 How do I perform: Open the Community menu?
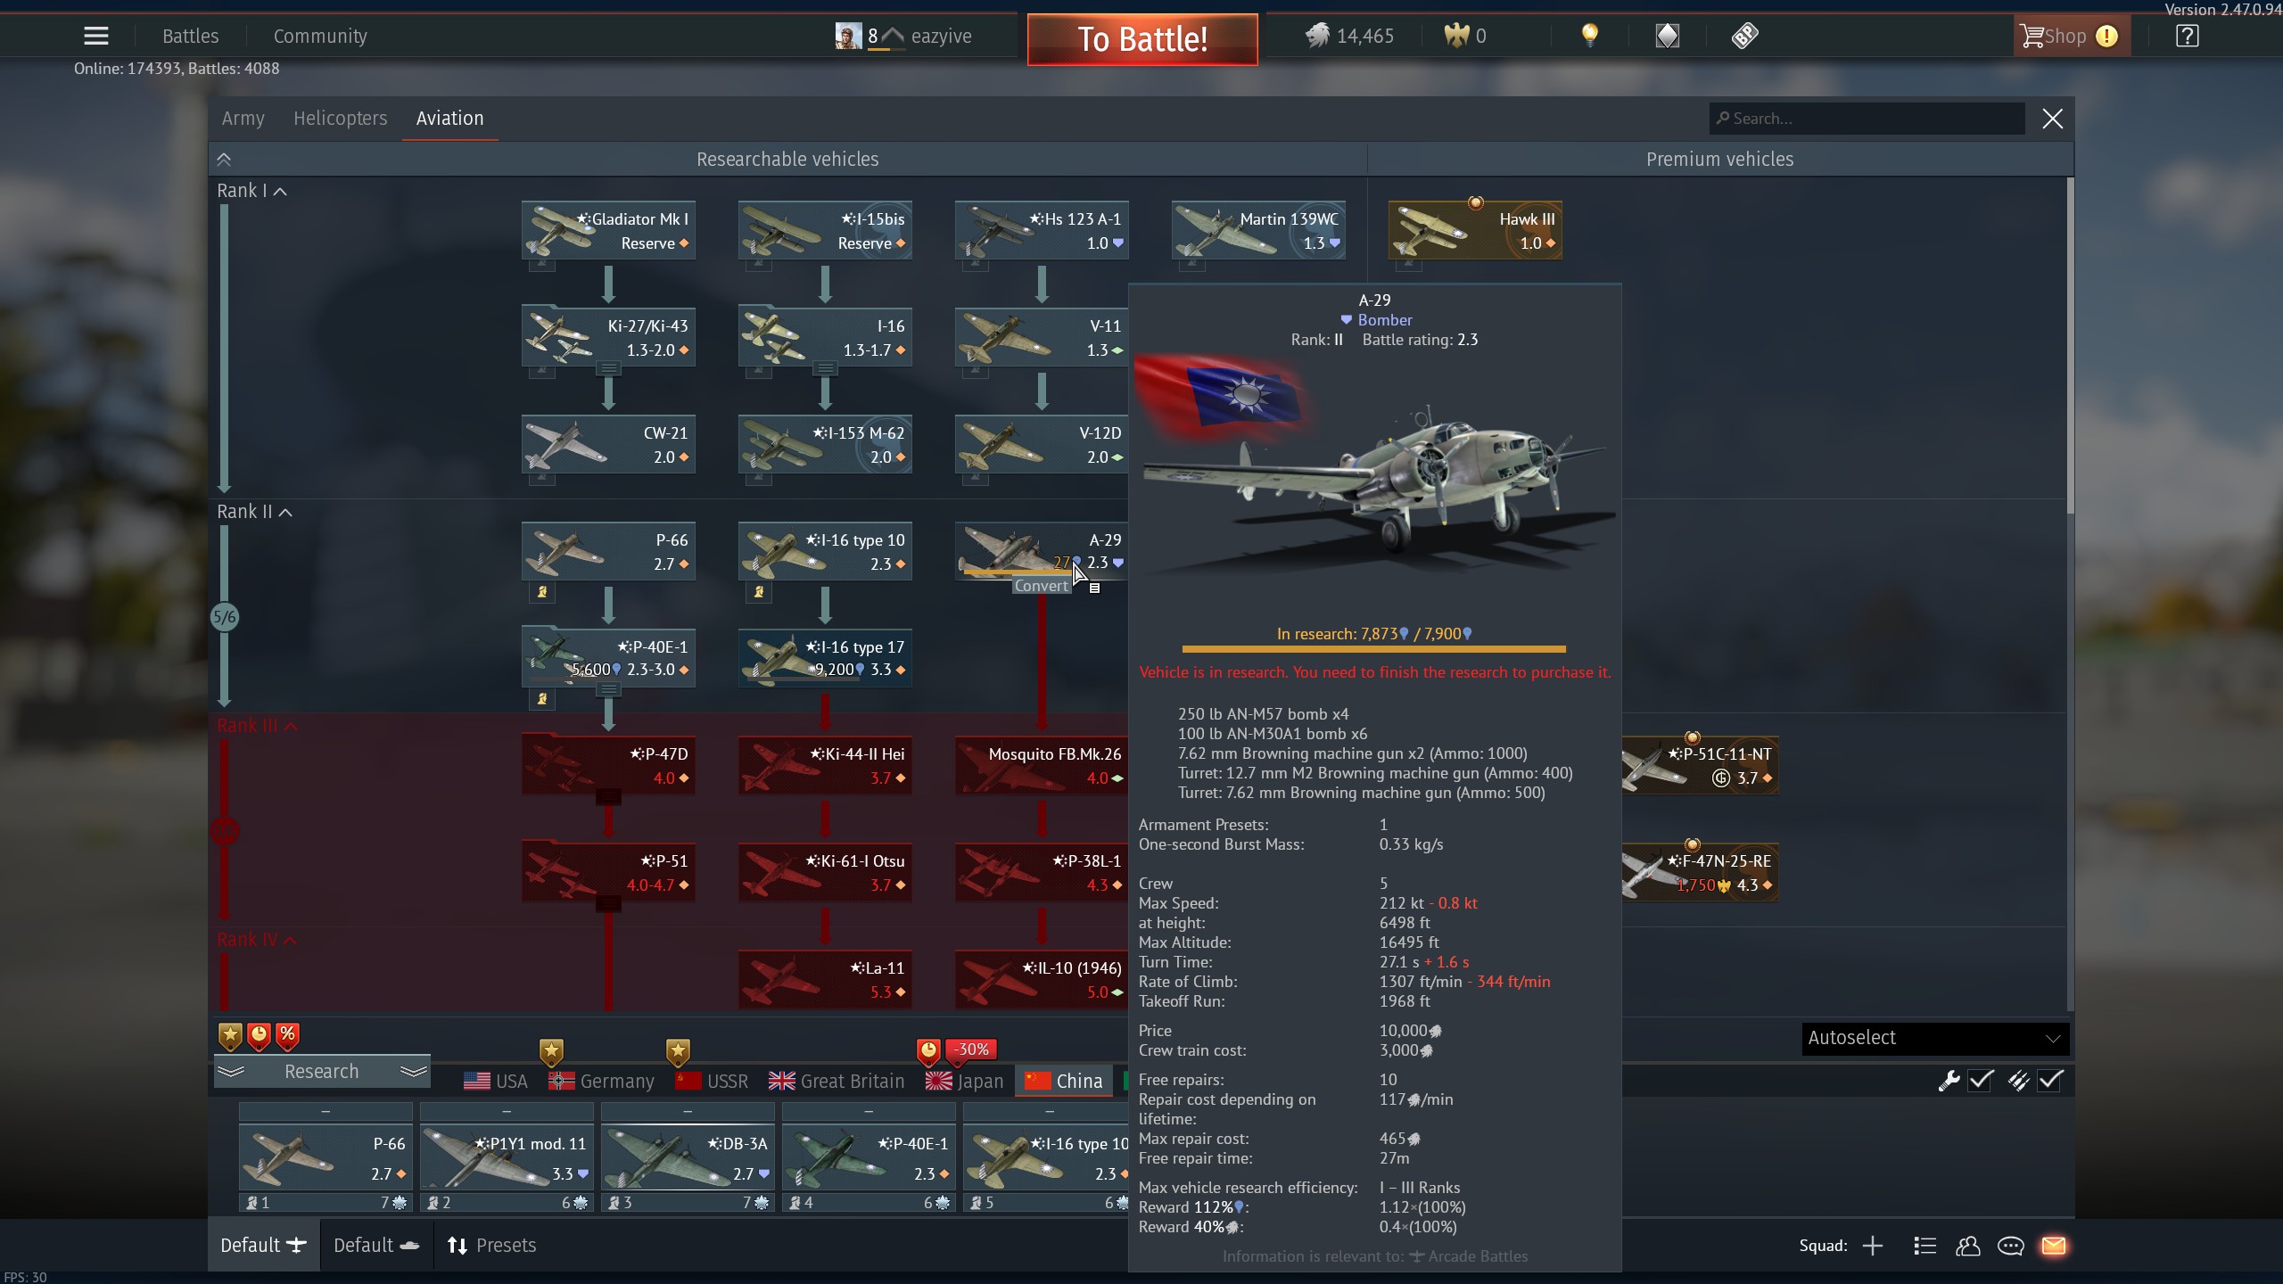click(320, 36)
